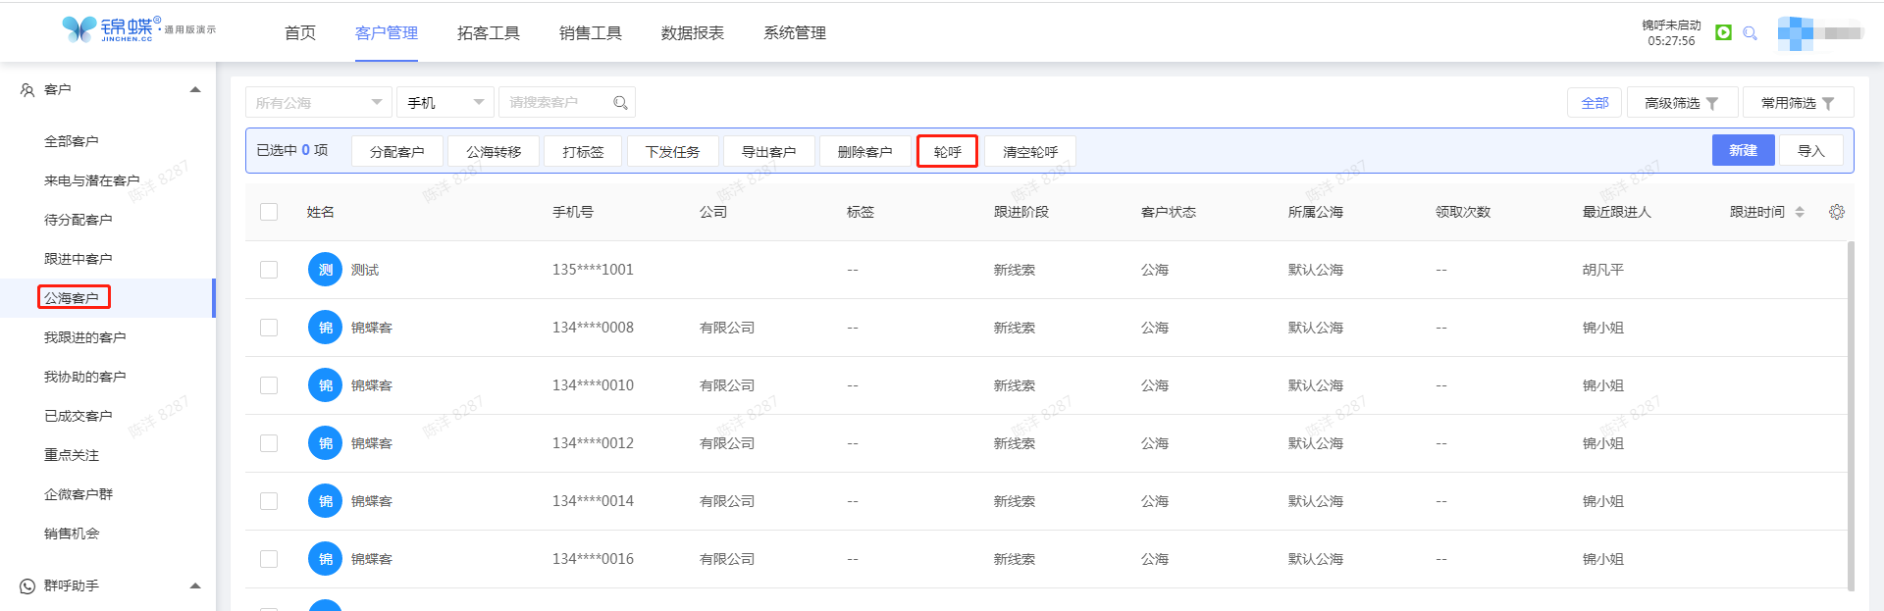Select 公海客户 in sidebar
1884x611 pixels.
click(72, 298)
